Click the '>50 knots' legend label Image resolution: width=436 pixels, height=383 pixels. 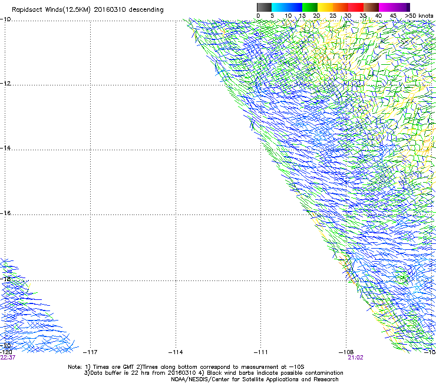pyautogui.click(x=419, y=16)
